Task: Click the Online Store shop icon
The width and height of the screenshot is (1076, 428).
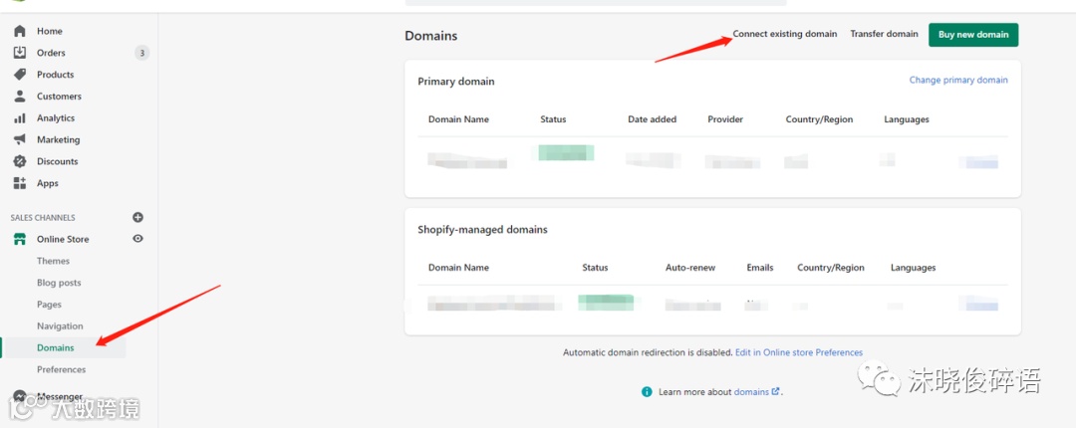Action: click(x=20, y=239)
